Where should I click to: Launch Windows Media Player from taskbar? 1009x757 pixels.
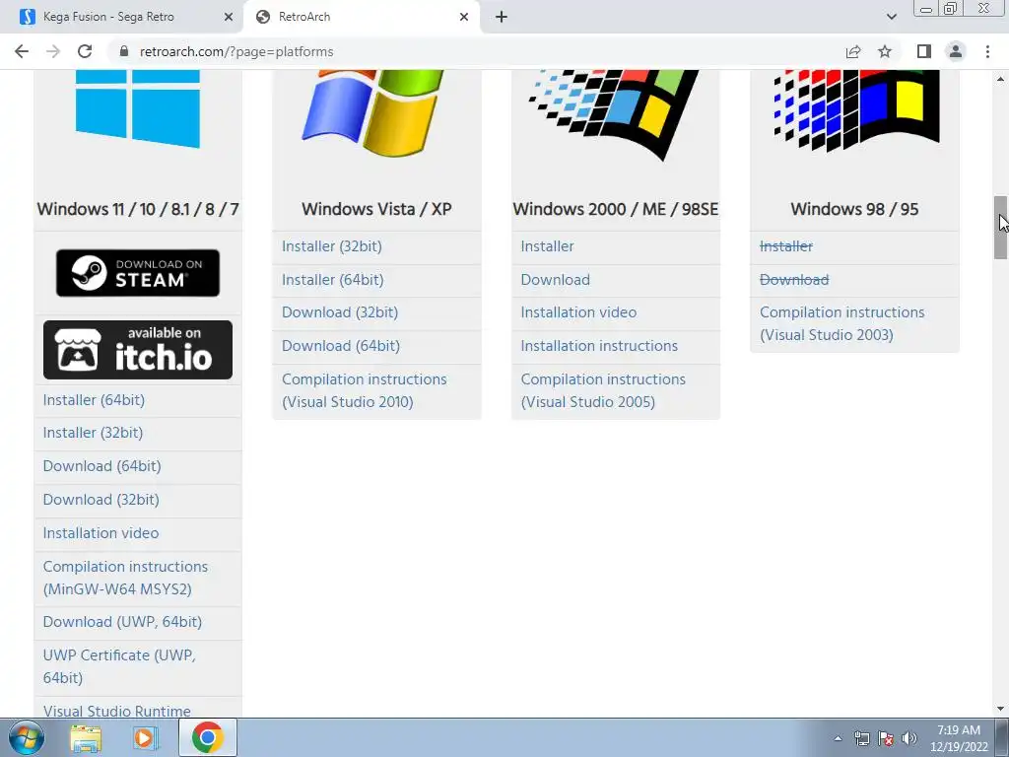[x=145, y=737]
